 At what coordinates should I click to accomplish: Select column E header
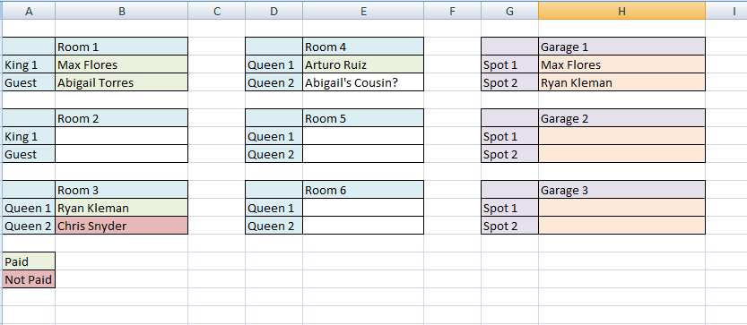point(363,12)
